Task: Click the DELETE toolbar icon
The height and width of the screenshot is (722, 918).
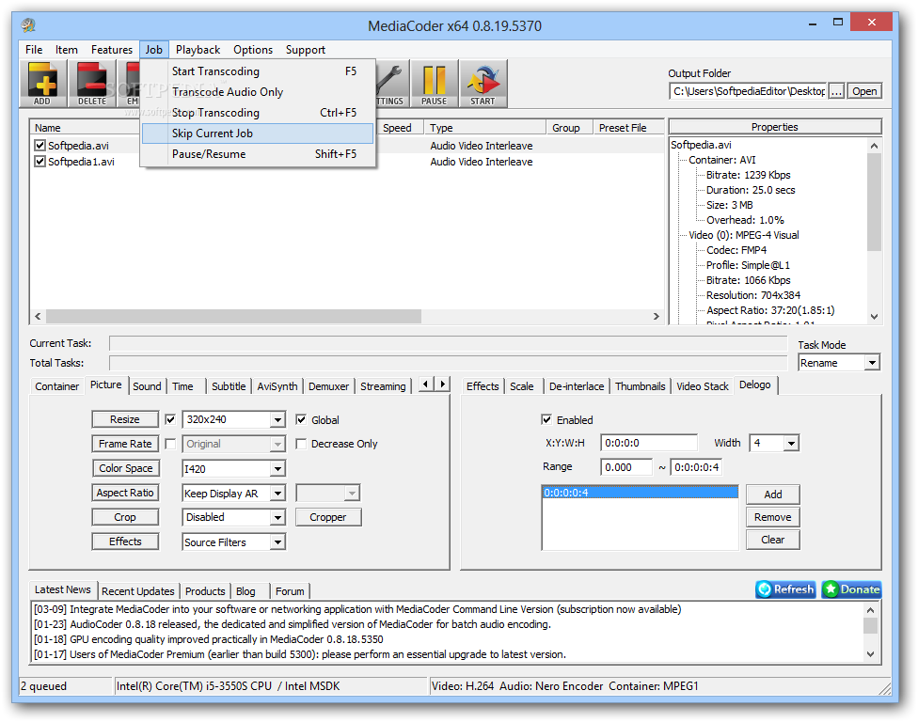Action: [x=92, y=84]
